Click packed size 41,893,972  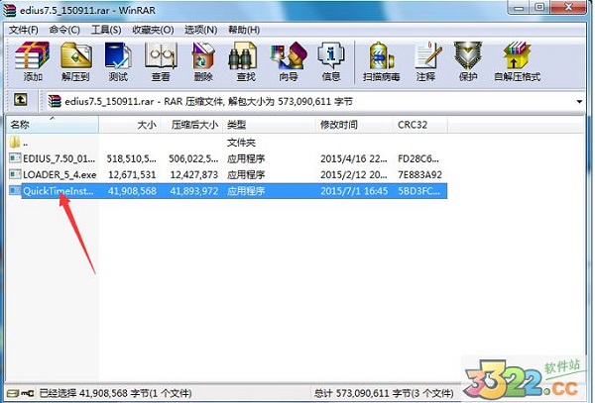[x=194, y=191]
